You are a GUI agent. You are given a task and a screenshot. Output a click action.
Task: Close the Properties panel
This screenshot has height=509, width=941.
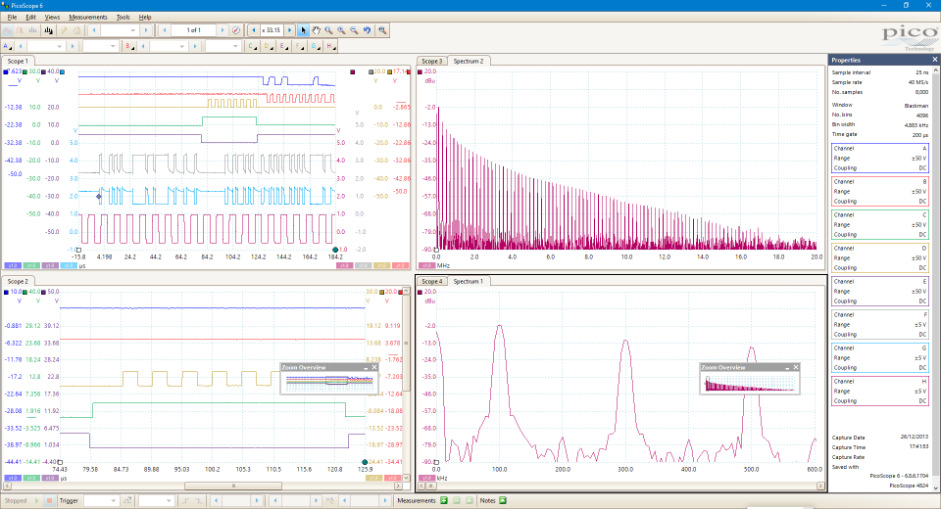pos(934,60)
